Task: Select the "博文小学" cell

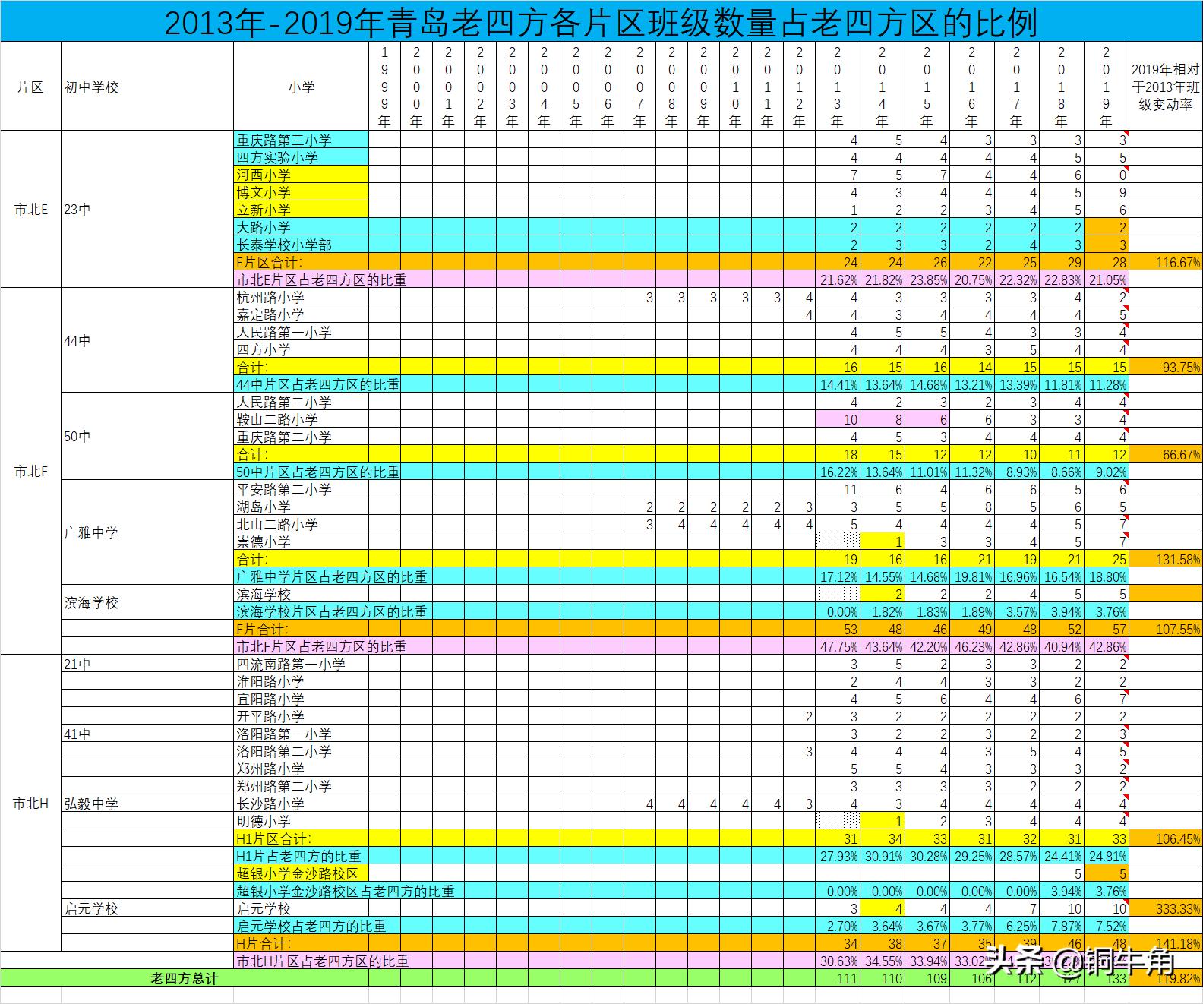Action: tap(302, 192)
